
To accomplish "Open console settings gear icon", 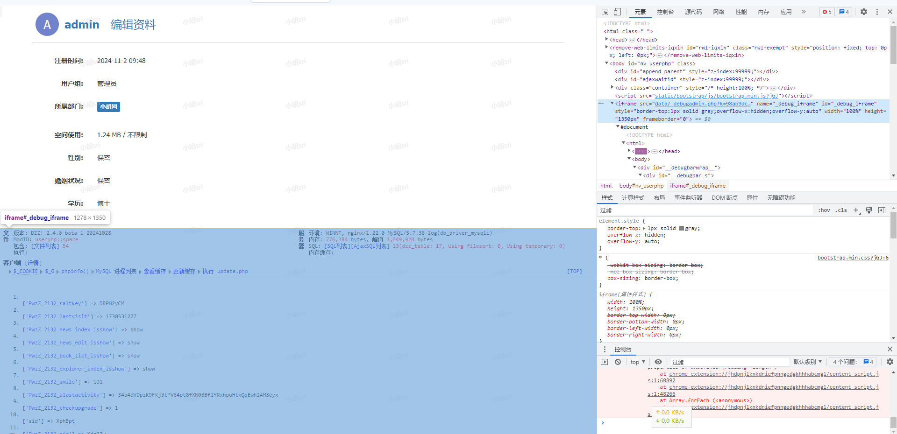I will click(890, 362).
